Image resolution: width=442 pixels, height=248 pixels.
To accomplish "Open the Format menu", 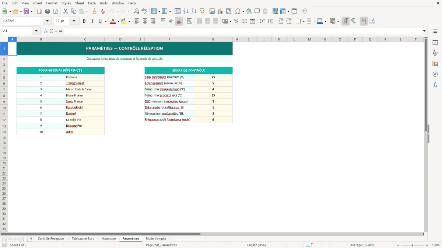I will click(x=52, y=3).
